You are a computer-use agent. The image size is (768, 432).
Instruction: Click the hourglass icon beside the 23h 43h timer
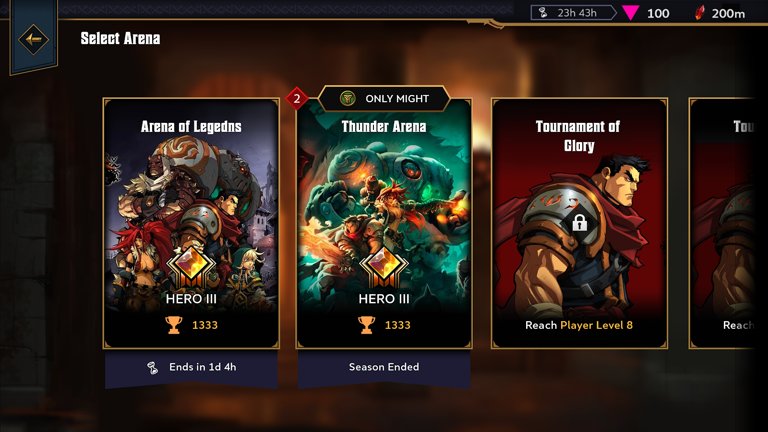(543, 13)
